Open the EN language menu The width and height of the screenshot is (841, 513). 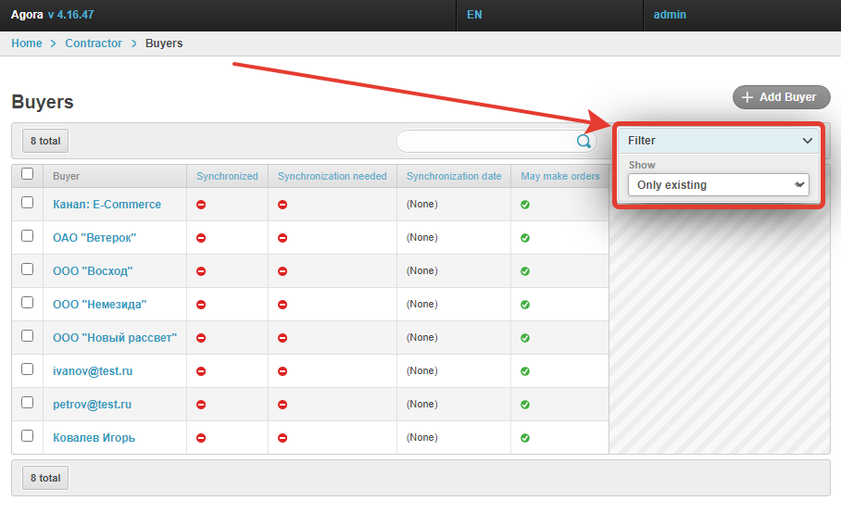[x=474, y=16]
